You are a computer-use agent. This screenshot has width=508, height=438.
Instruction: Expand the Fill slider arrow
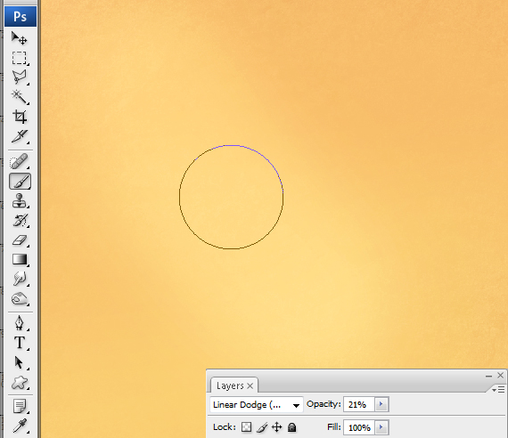point(381,427)
